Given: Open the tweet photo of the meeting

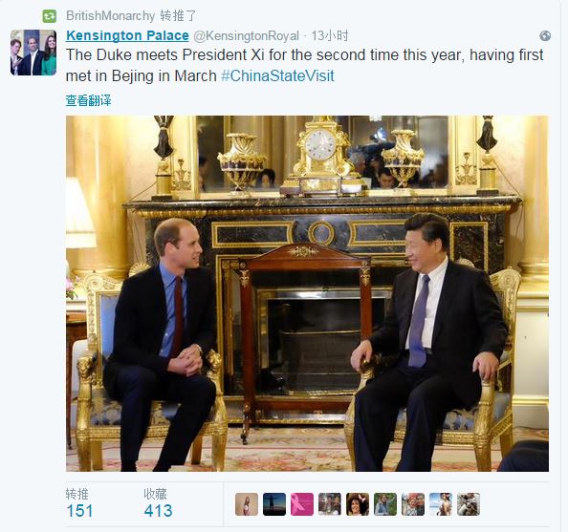Looking at the screenshot, I should (x=307, y=293).
